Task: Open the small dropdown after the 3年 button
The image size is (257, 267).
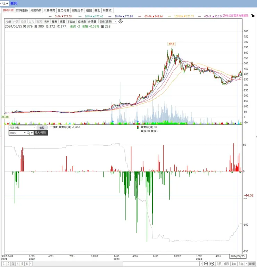Action: (246, 264)
